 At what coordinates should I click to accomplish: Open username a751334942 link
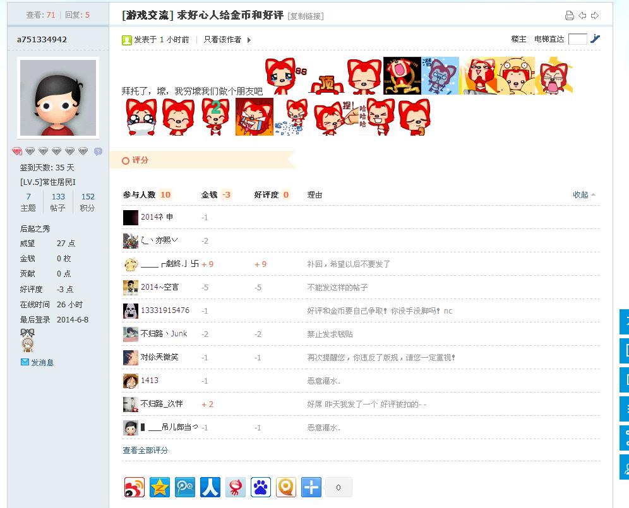(42, 39)
